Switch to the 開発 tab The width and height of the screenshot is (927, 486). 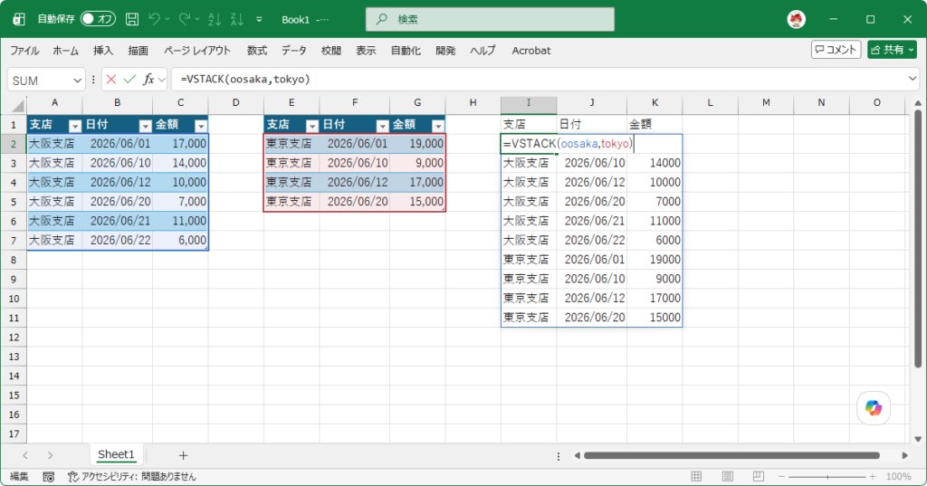[x=445, y=51]
